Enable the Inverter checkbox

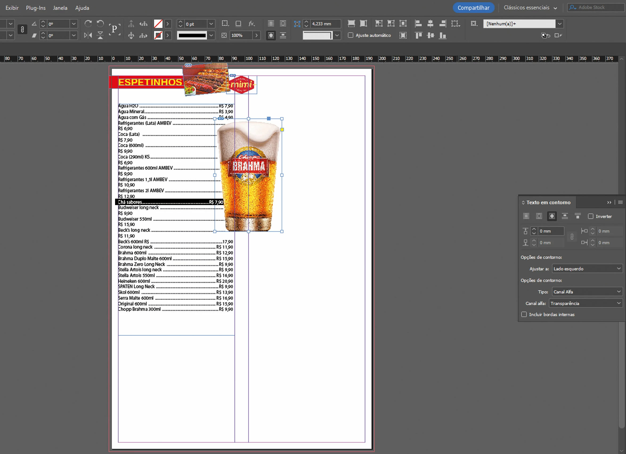590,216
